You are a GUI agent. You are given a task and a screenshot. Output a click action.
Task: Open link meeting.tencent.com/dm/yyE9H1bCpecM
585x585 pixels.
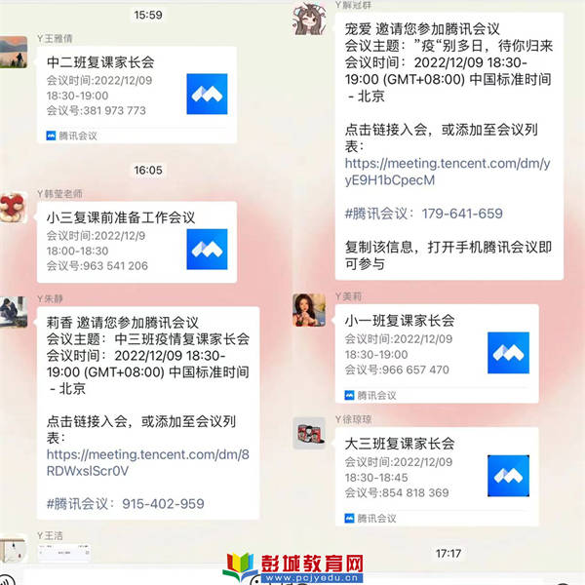click(x=448, y=172)
